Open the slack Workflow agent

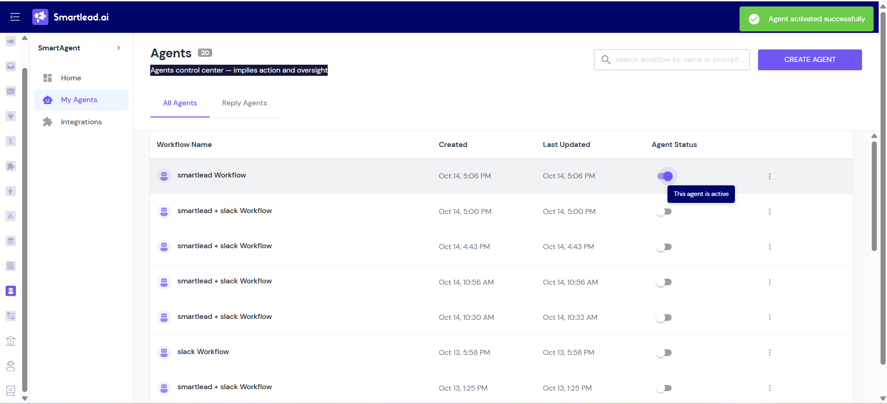[203, 352]
